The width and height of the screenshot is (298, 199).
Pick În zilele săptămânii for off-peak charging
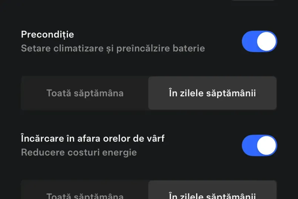(212, 194)
